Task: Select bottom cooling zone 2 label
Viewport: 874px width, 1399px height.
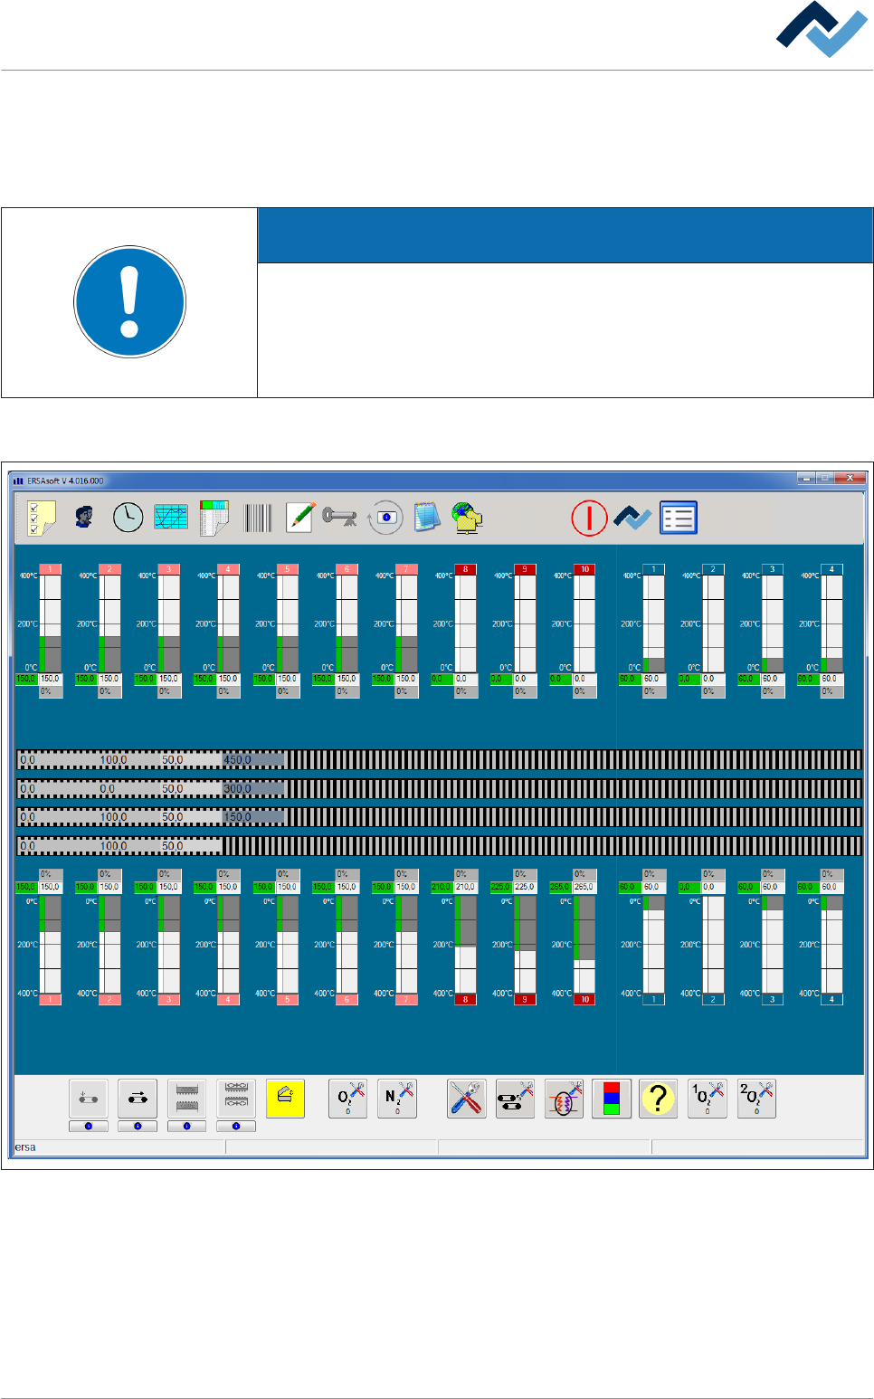Action: click(713, 999)
